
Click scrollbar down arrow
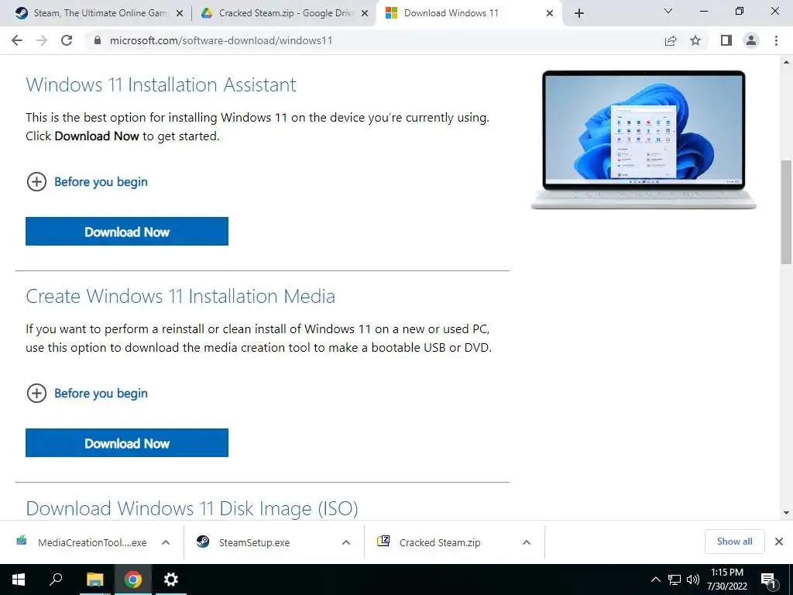pyautogui.click(x=786, y=513)
